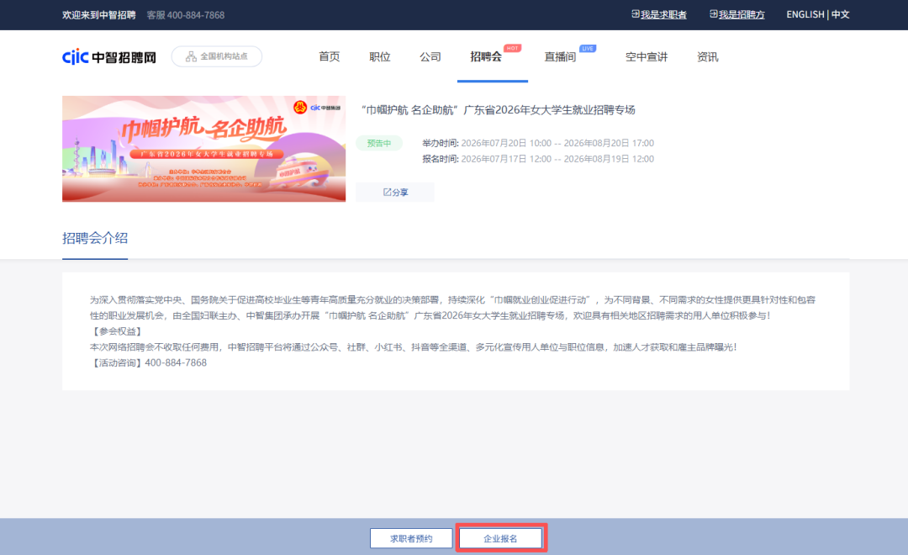This screenshot has width=908, height=555.
Task: Click 我是招聘方 login link
Action: 742,14
